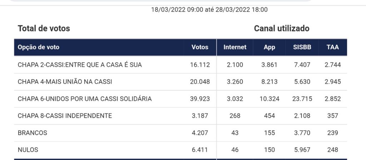Select the "App" column header
Screen dimensions: 366x160
tap(269, 47)
